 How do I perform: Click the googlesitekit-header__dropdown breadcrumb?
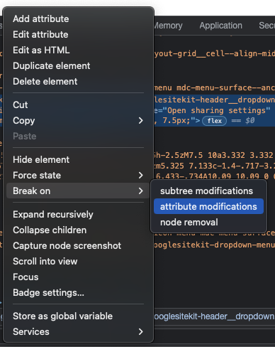click(215, 316)
